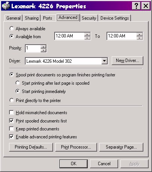Enable Hold mismatched documents checkbox

coord(12,112)
